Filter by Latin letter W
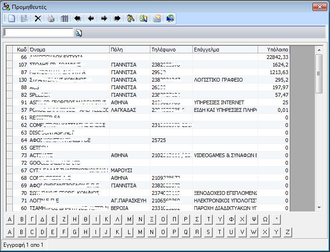 pos(254,232)
